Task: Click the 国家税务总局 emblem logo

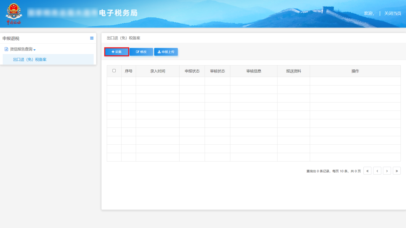Action: click(14, 11)
